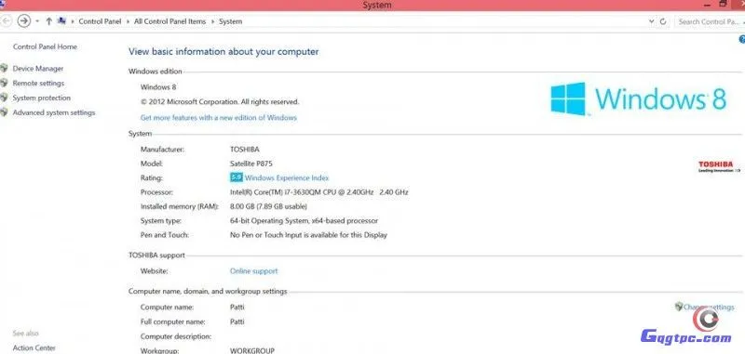This screenshot has height=354, width=745.
Task: Open Control Panel Home link
Action: pos(45,46)
